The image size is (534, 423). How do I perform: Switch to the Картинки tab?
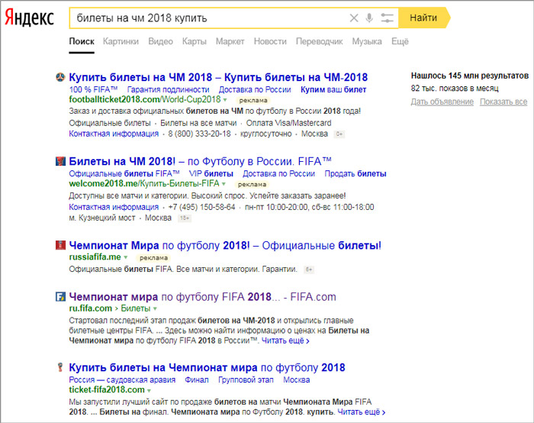121,41
